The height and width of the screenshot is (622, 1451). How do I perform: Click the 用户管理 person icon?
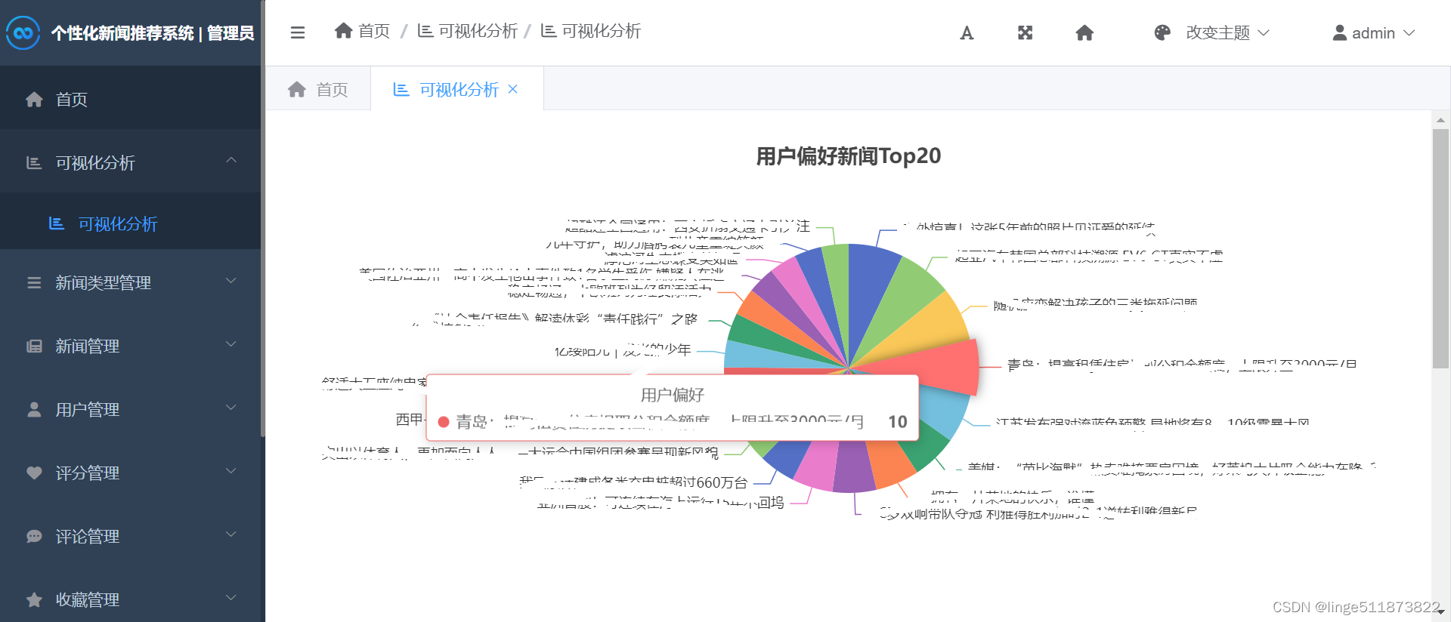(x=34, y=409)
